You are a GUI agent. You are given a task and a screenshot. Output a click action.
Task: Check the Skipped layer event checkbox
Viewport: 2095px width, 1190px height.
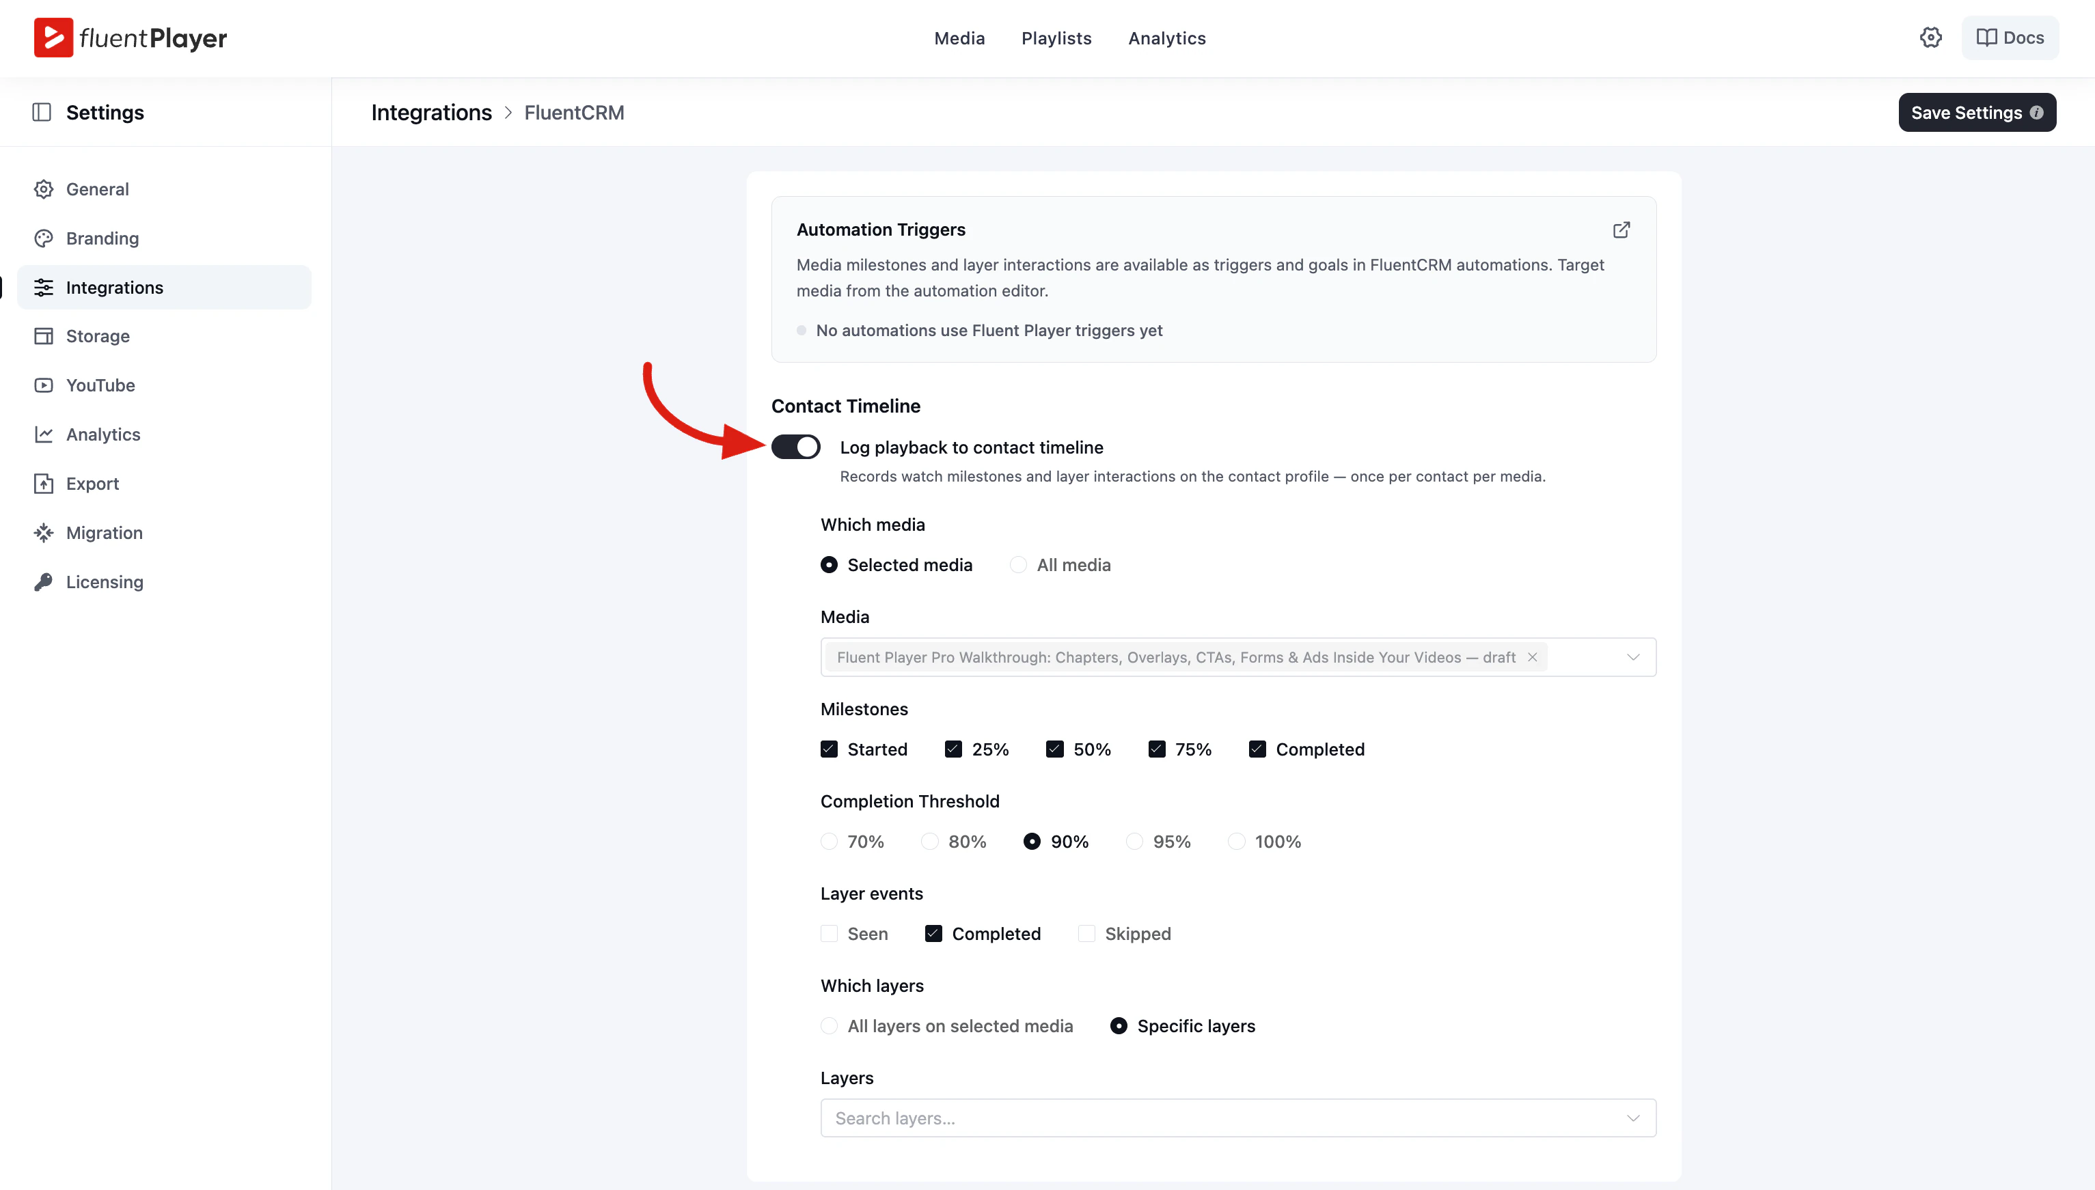[x=1086, y=933]
